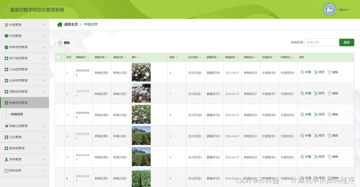Screen dimensions: 360x187
Task: Sort by 数量 column arrows
Action: tap(177, 57)
